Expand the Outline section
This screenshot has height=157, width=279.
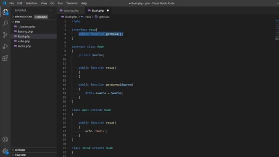click(x=20, y=150)
